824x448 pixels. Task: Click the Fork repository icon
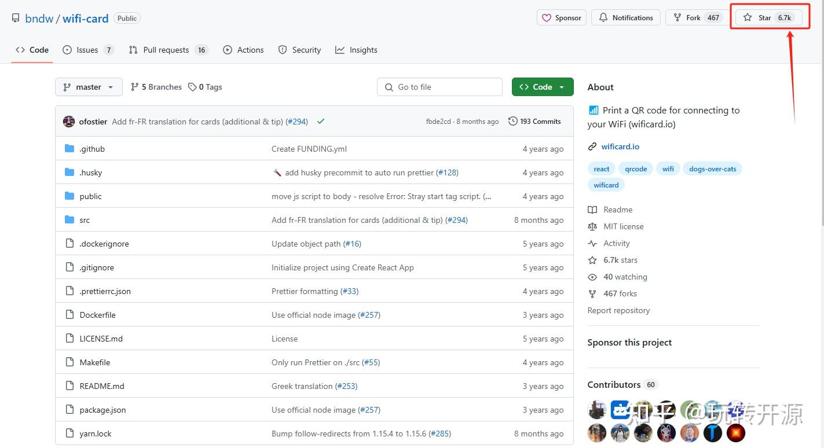677,18
